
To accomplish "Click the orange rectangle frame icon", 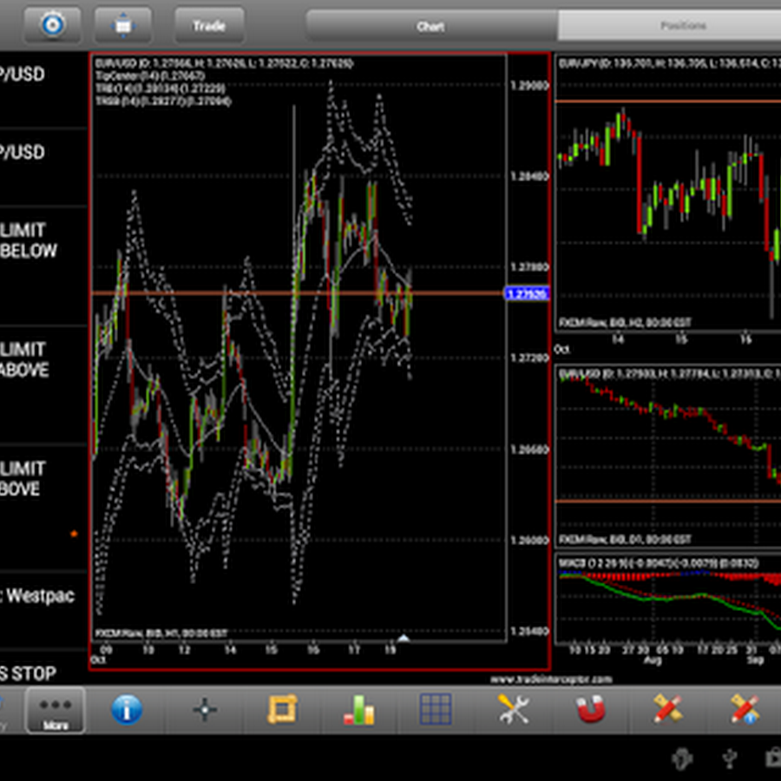I will pos(281,711).
